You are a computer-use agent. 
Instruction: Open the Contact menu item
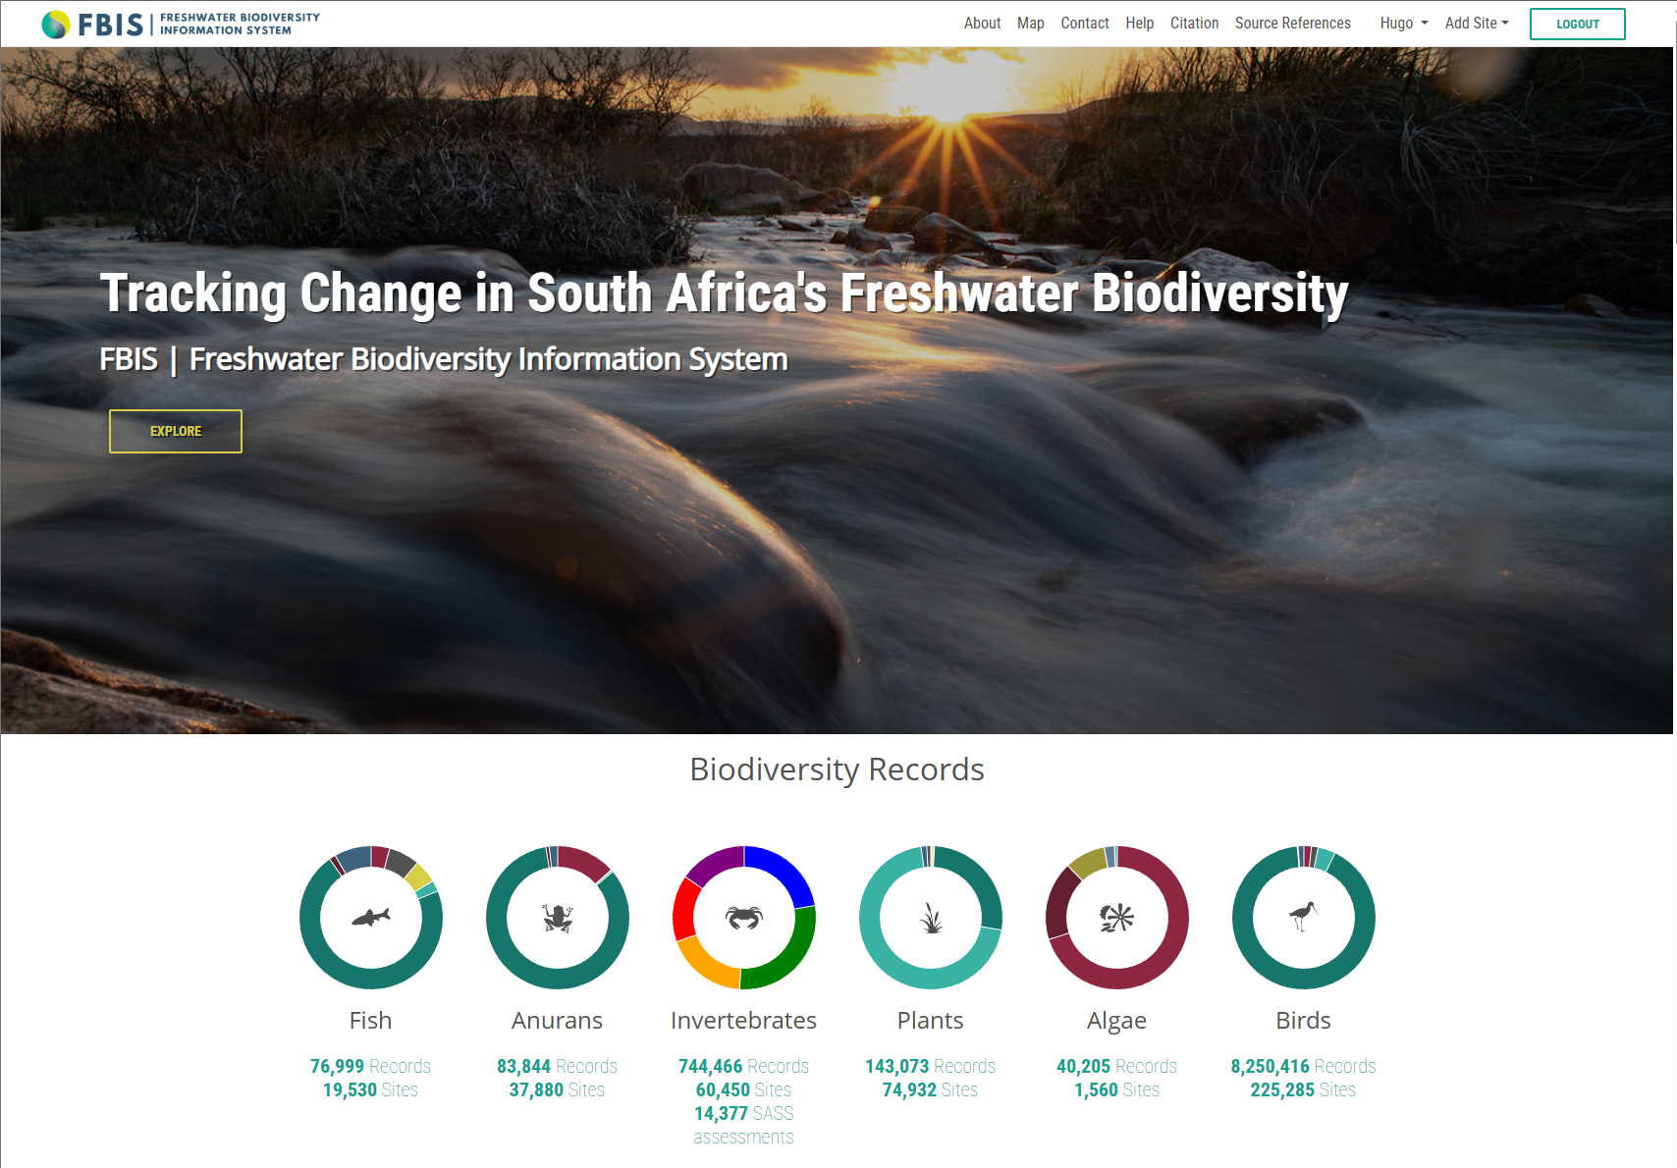click(1084, 24)
